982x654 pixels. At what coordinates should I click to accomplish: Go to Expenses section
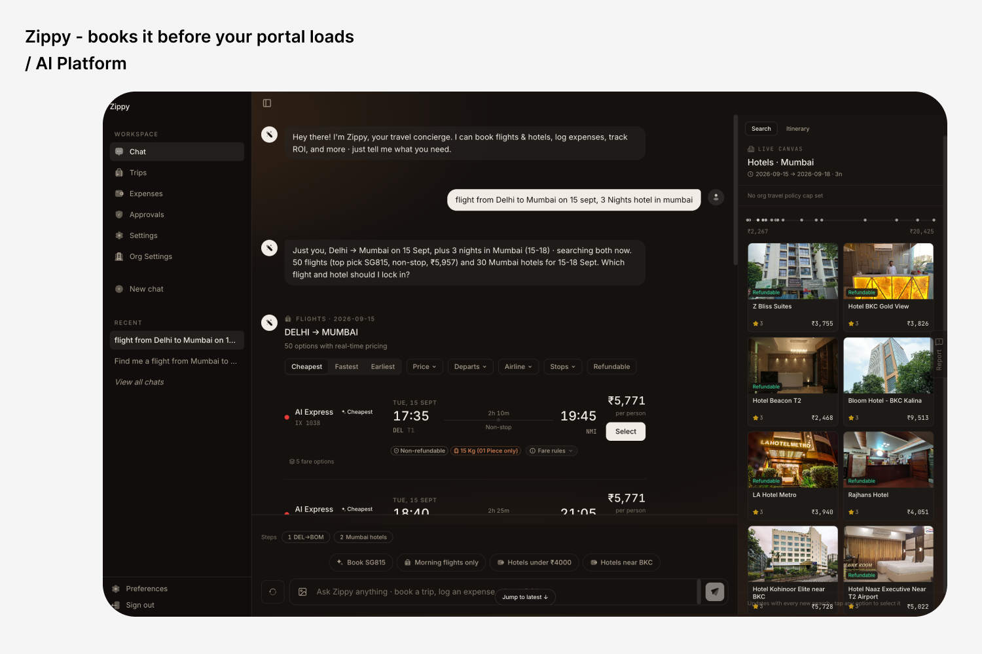[177, 194]
